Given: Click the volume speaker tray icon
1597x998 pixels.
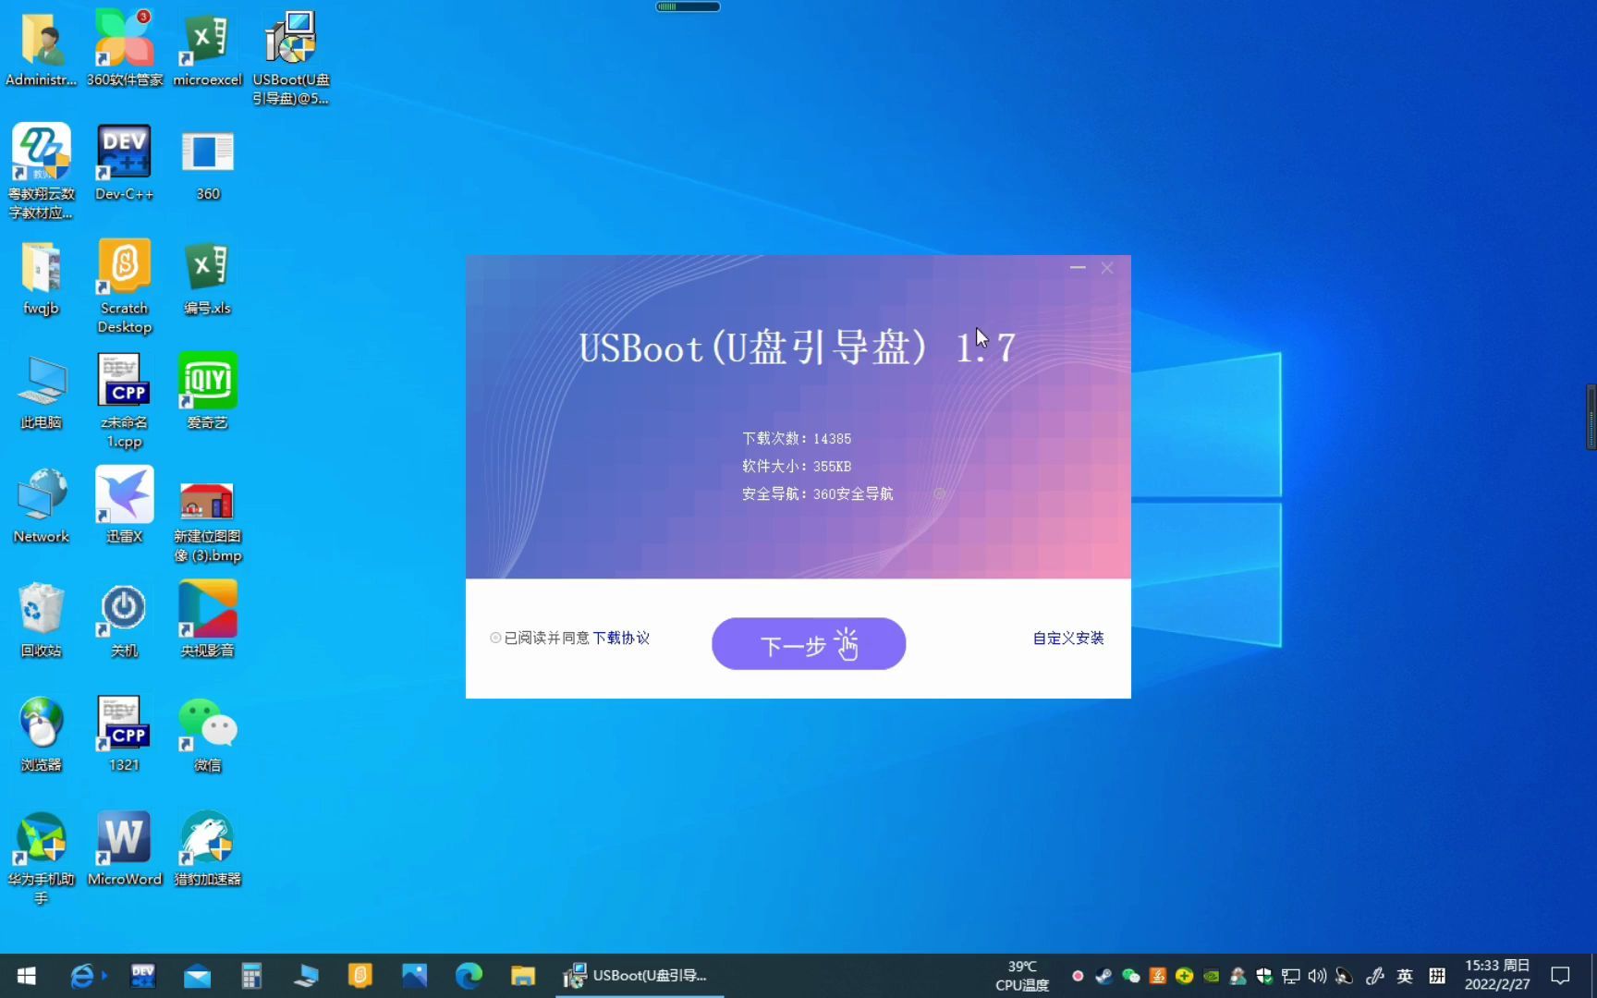Looking at the screenshot, I should coord(1318,976).
